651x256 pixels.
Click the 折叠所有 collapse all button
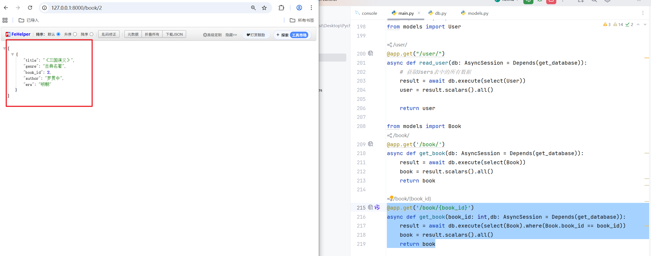[152, 34]
